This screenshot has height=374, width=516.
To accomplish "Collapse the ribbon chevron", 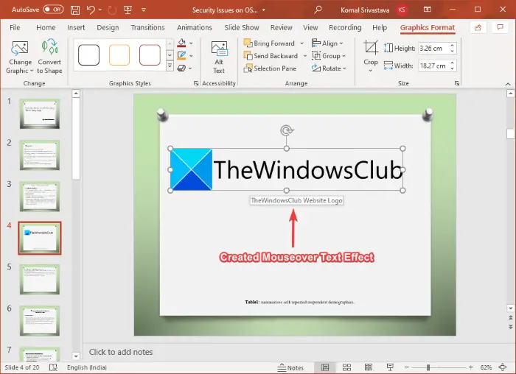I will tap(508, 84).
